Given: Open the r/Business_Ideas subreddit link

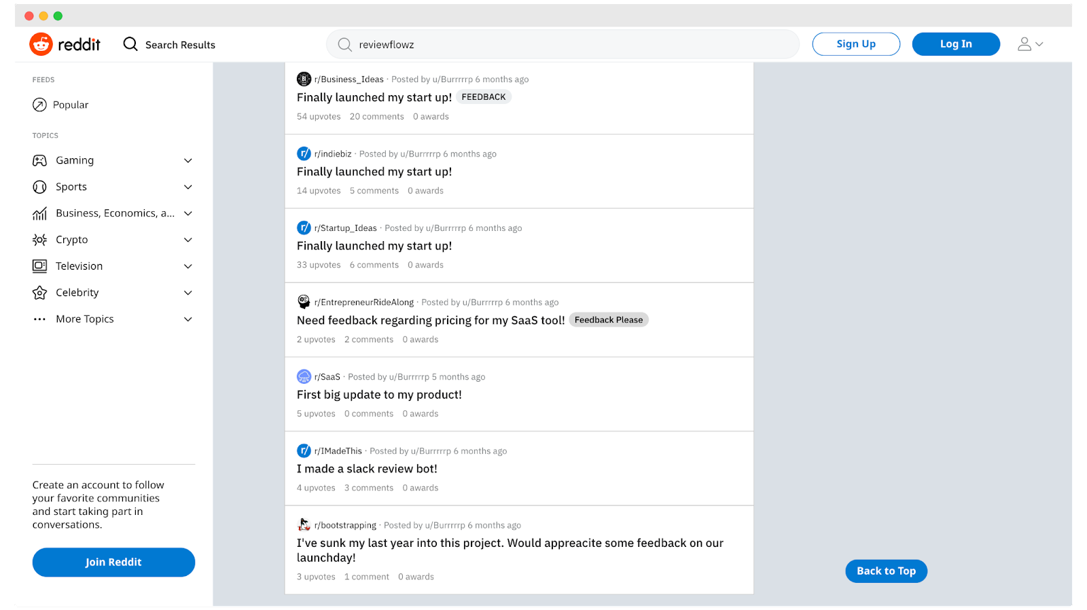Looking at the screenshot, I should pyautogui.click(x=349, y=79).
